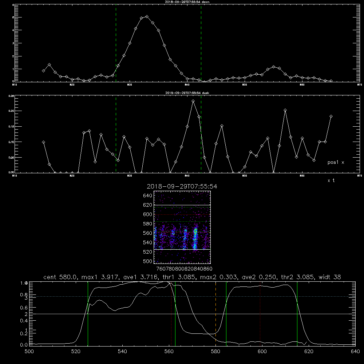Click the 'max2 0.303' value in stats line
This screenshot has height=364, width=364.
pos(218,277)
